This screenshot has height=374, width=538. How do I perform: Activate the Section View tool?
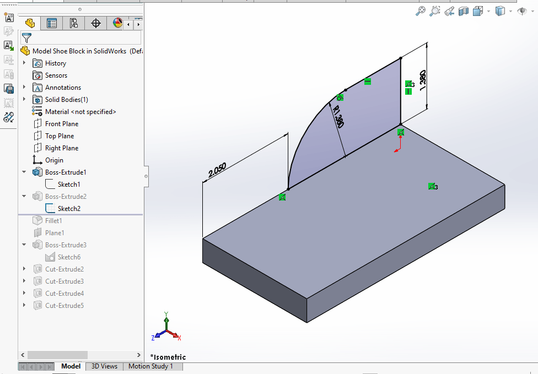point(463,11)
